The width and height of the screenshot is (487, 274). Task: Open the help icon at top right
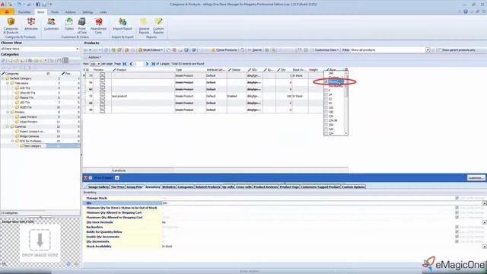[466, 11]
